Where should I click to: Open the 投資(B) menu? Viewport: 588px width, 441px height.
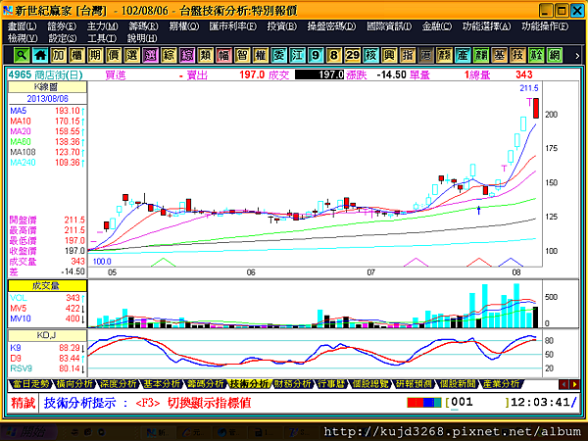tap(281, 26)
